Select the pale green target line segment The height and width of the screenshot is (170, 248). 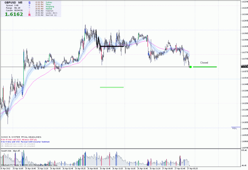click(112, 87)
